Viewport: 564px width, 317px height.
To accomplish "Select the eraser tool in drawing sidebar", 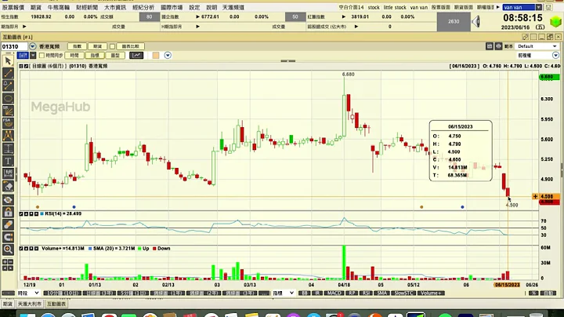I will (x=8, y=187).
